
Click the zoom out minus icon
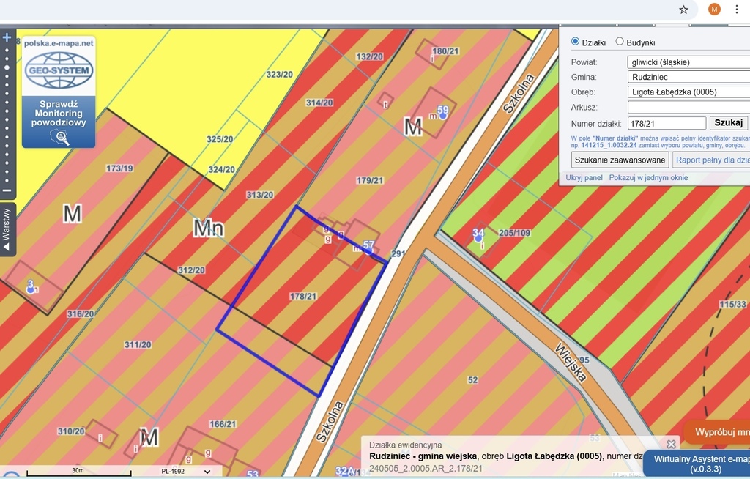[7, 191]
